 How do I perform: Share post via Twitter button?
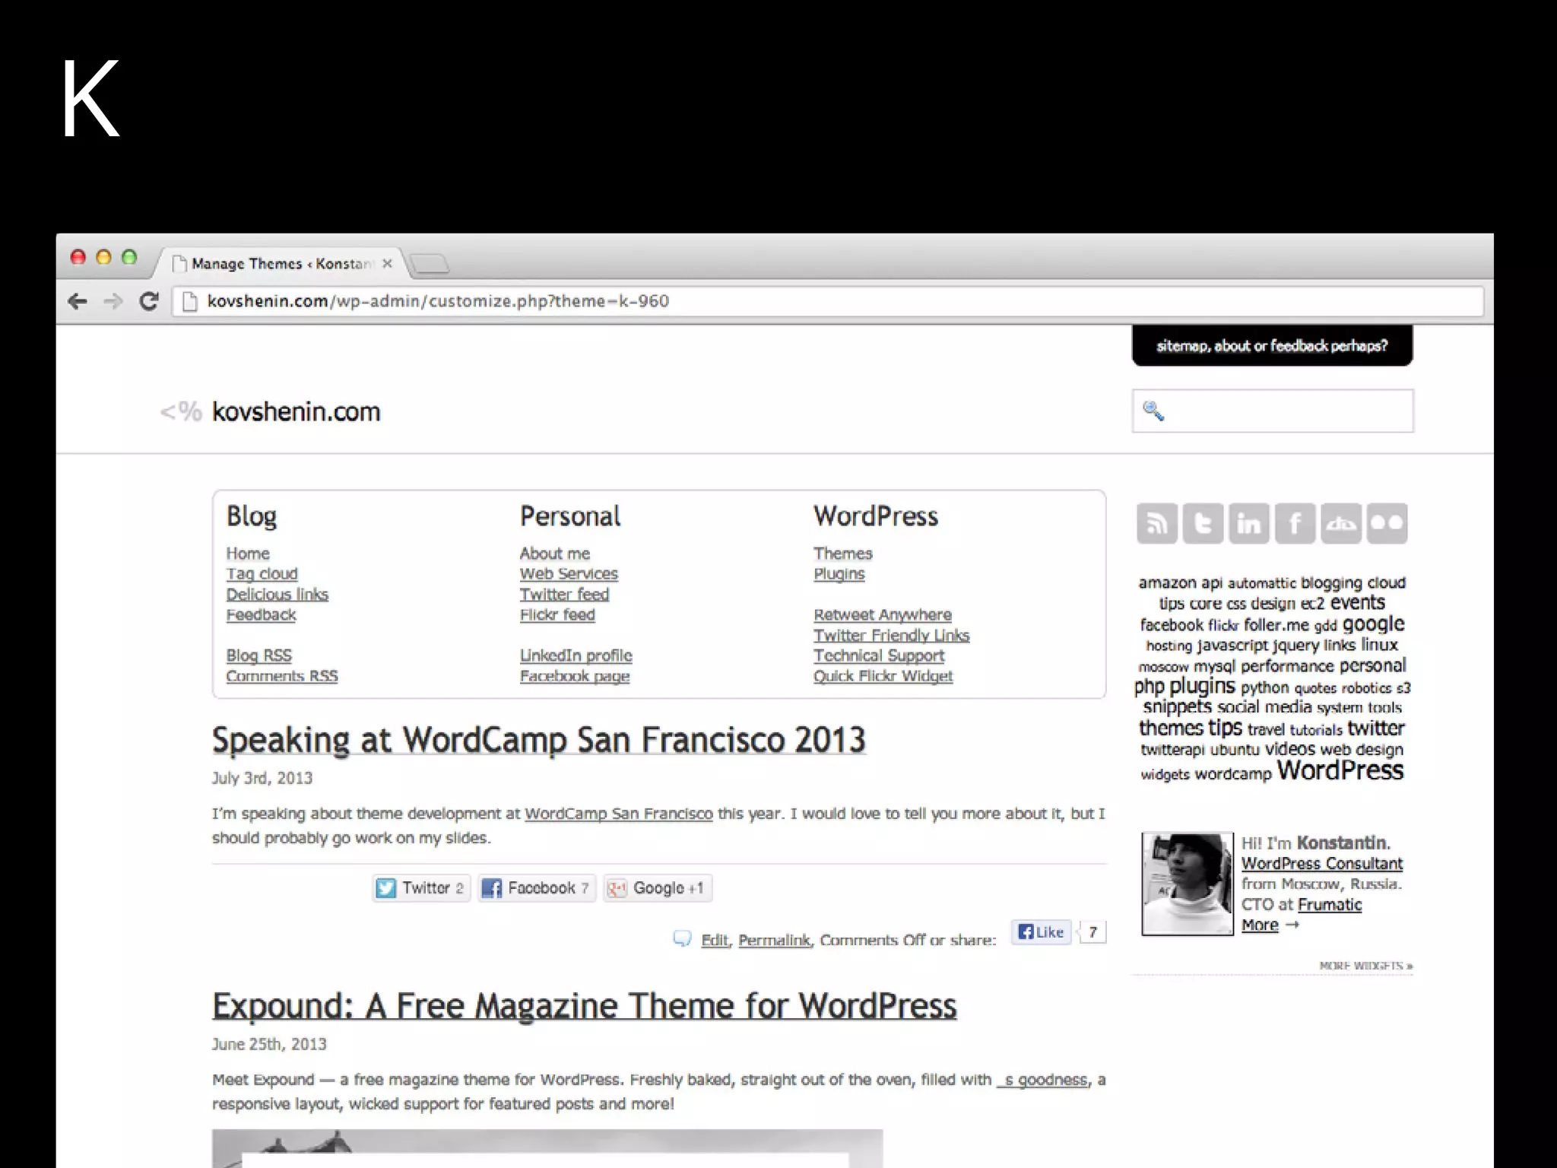click(x=421, y=888)
